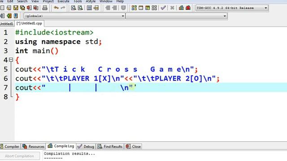Open the Resources bottom panel tab
The image size is (287, 161).
(x=33, y=146)
